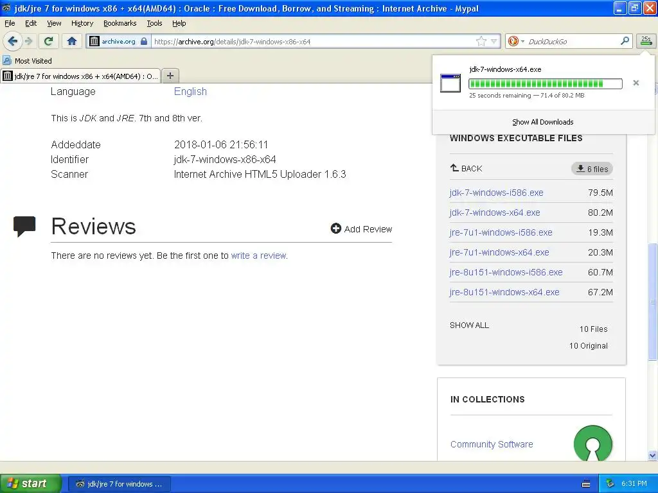The image size is (658, 493).
Task: Open the Edit menu
Action: [x=31, y=23]
